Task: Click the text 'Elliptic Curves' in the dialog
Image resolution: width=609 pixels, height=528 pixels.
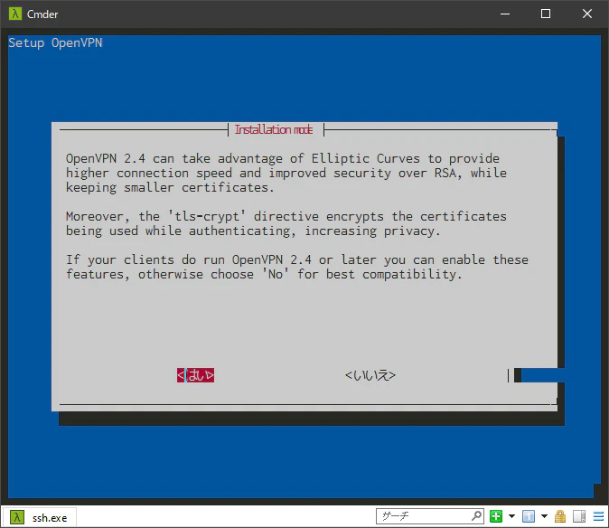Action: coord(365,158)
